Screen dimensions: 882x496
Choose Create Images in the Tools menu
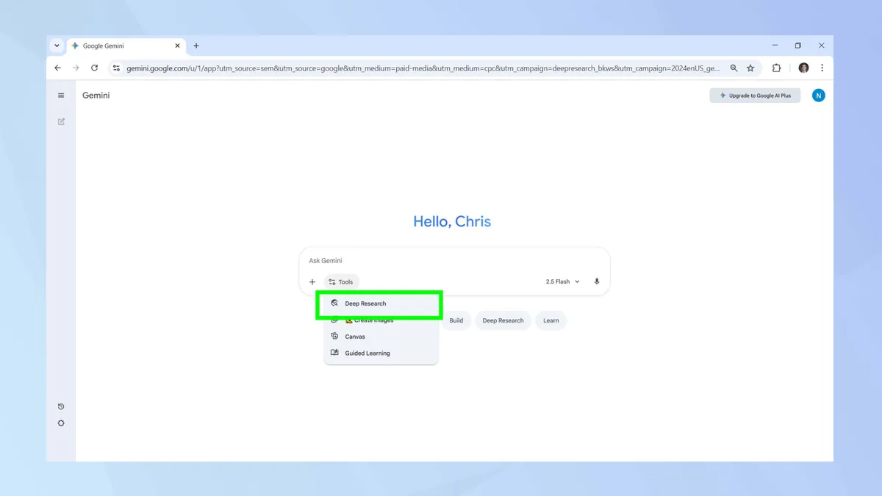pyautogui.click(x=368, y=320)
